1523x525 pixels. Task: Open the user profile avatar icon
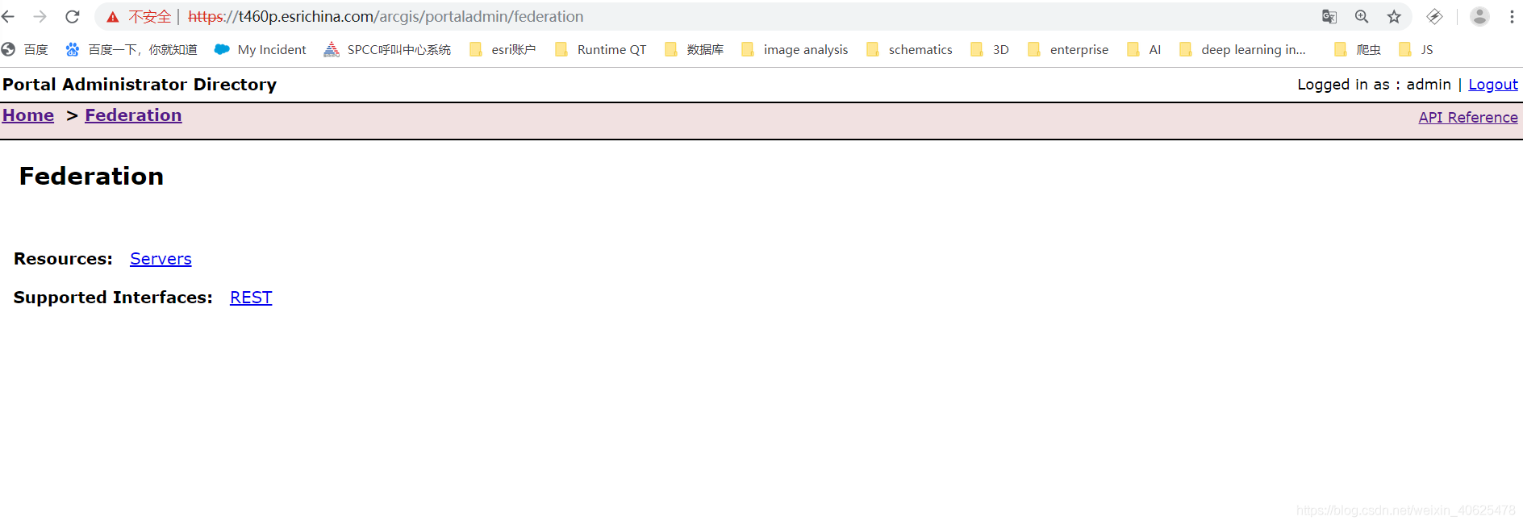tap(1479, 16)
